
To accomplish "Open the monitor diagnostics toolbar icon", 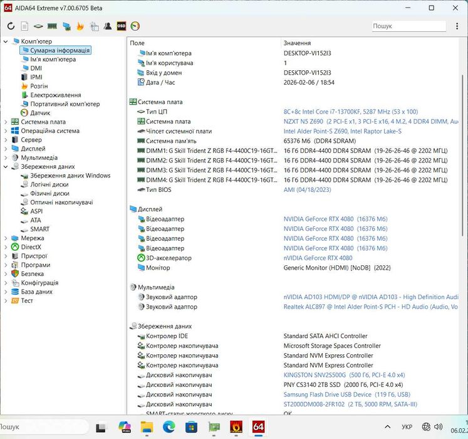I will pos(66,26).
